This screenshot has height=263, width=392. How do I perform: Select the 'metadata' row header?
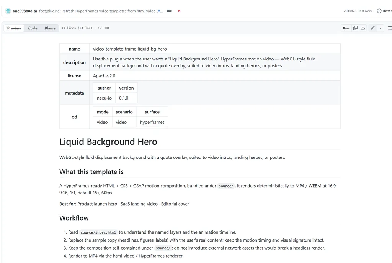(x=75, y=93)
